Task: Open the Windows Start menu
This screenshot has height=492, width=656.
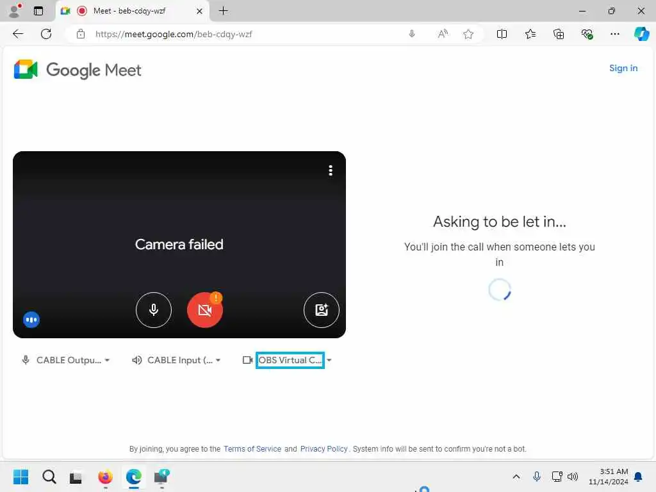Action: [20, 477]
